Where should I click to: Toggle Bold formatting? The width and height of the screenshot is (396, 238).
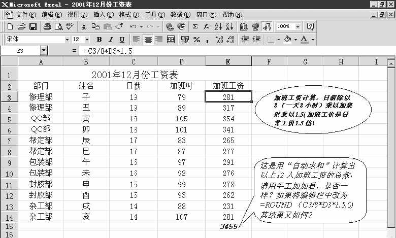99,40
